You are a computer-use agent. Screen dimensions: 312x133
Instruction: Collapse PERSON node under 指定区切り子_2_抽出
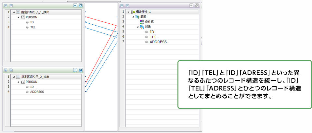19,82
